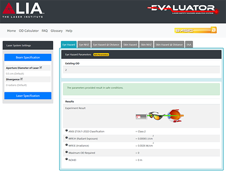
Task: Switch to the Eye NHZ tab
Action: pyautogui.click(x=84, y=45)
